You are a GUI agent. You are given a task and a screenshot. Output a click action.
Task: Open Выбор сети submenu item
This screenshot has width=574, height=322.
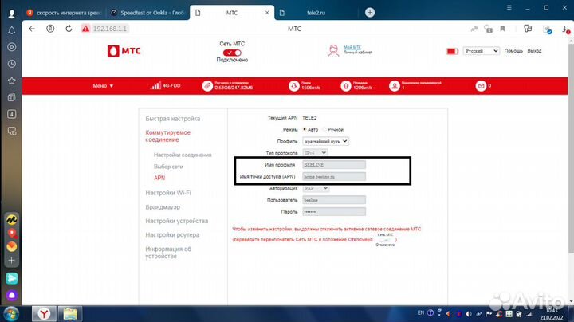coord(168,167)
